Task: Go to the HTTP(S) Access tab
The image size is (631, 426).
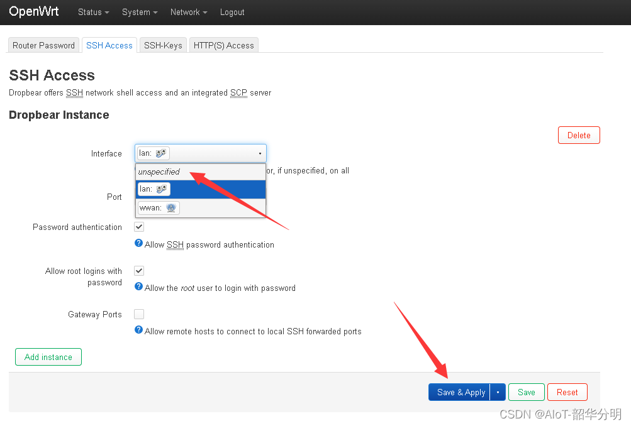Action: 224,45
